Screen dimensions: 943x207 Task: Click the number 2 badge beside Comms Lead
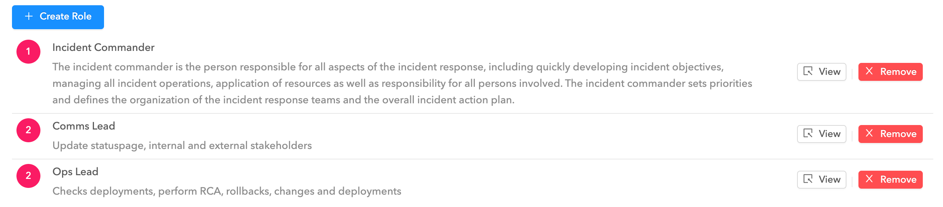tap(28, 130)
